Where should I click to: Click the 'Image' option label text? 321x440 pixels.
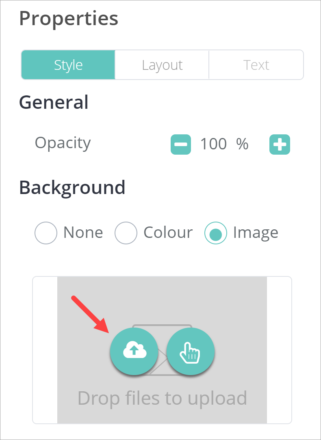(256, 233)
